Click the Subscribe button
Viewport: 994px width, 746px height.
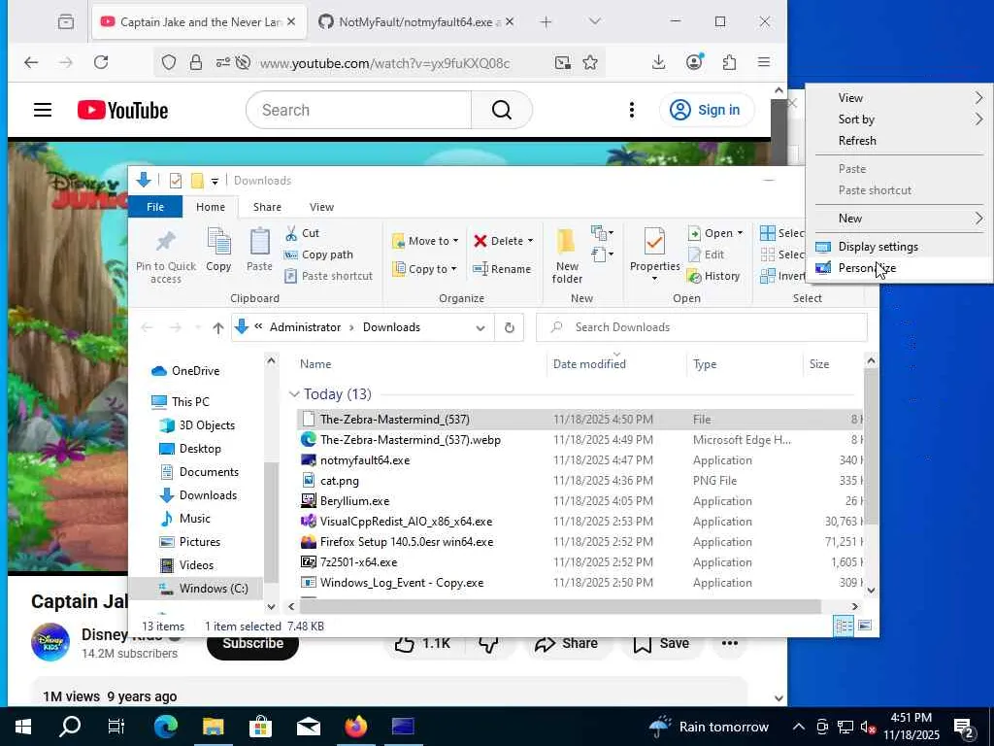(x=252, y=645)
